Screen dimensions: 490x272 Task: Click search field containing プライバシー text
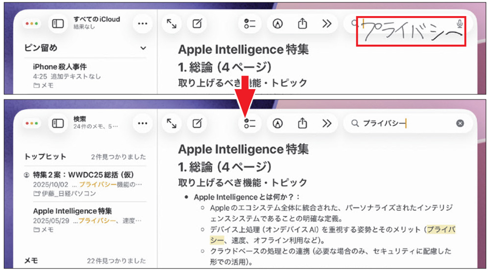408,123
